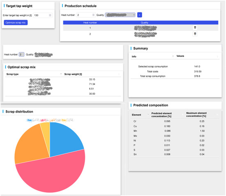Open Scrap weight column options menu
Image resolution: width=226 pixels, height=196 pixels.
tap(119, 74)
